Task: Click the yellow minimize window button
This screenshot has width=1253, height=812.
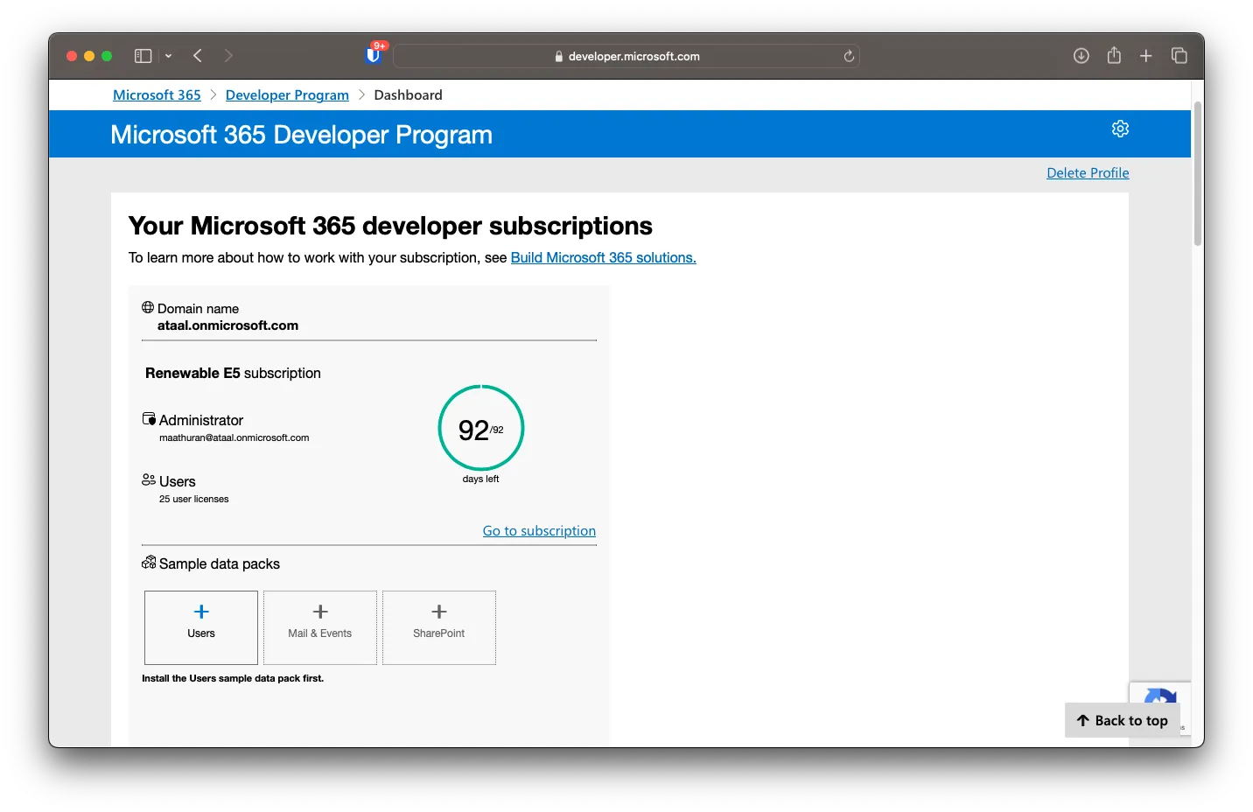Action: point(89,56)
